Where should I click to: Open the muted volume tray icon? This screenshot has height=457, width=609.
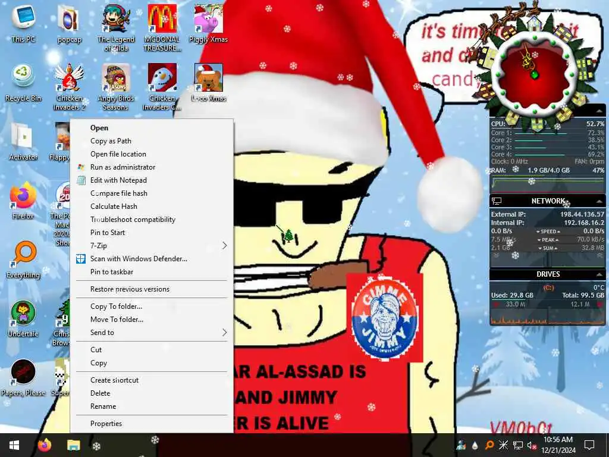(532, 446)
